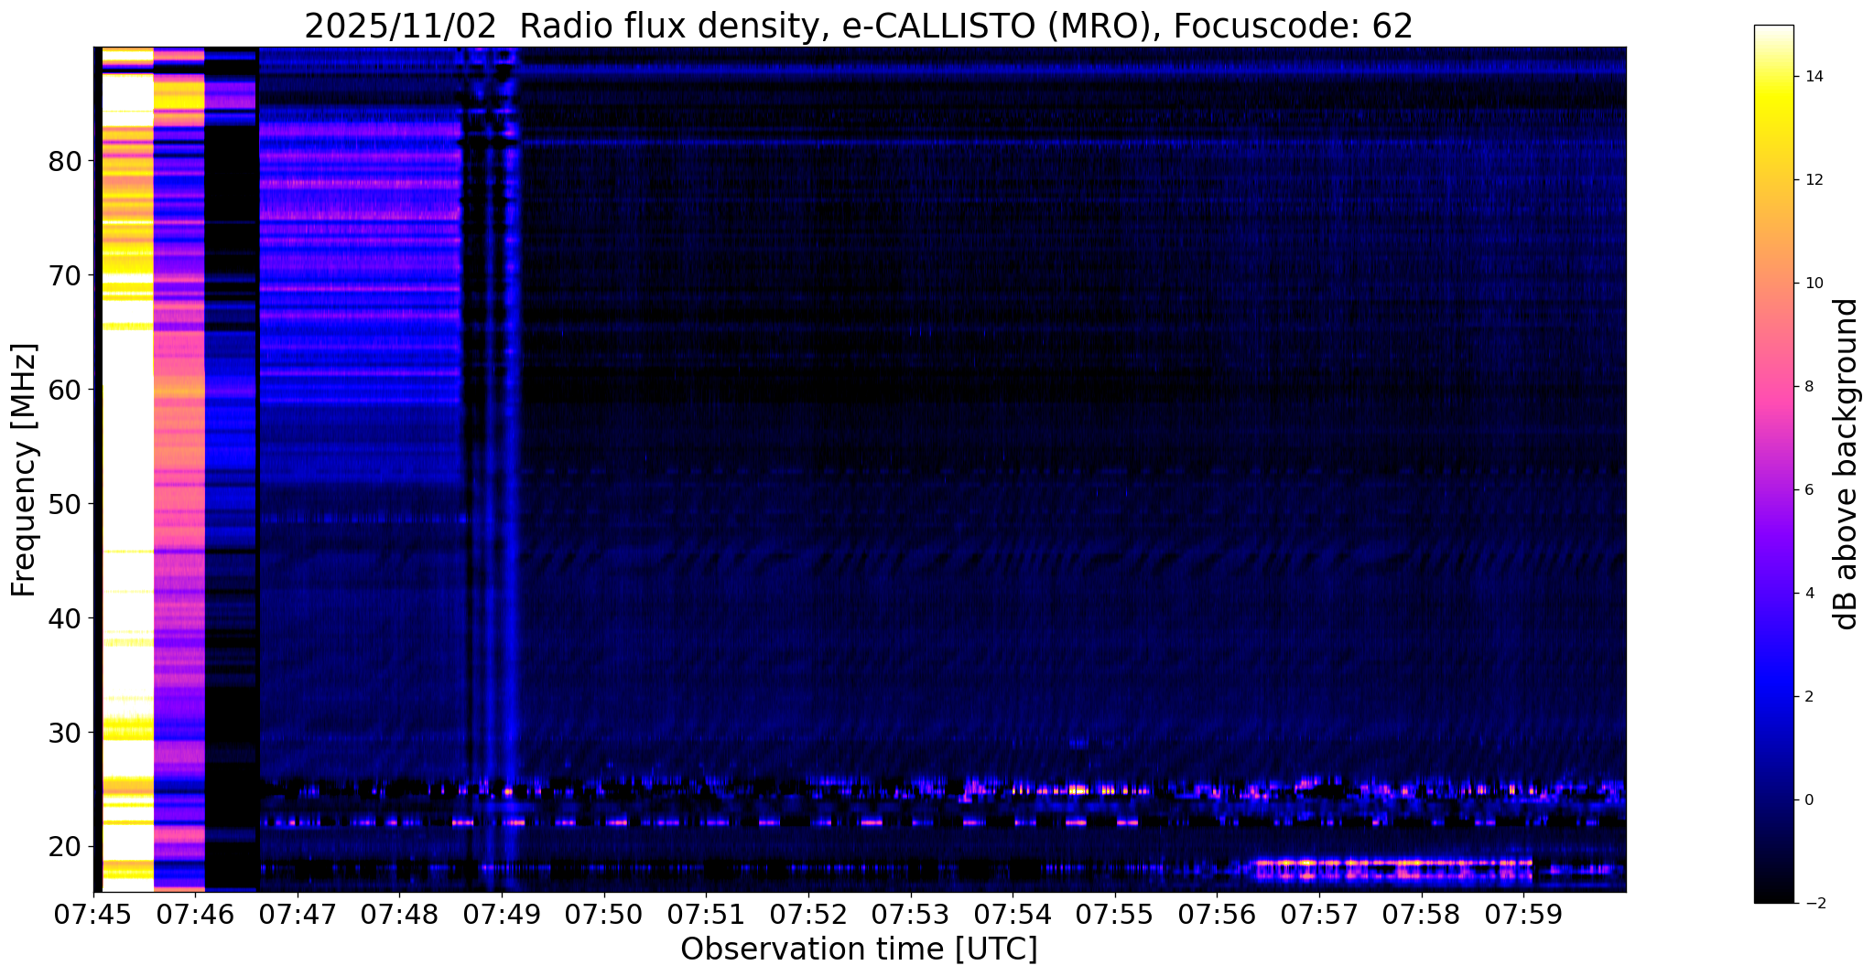
Task: Click the 07:56 time tick label
Action: click(1217, 914)
